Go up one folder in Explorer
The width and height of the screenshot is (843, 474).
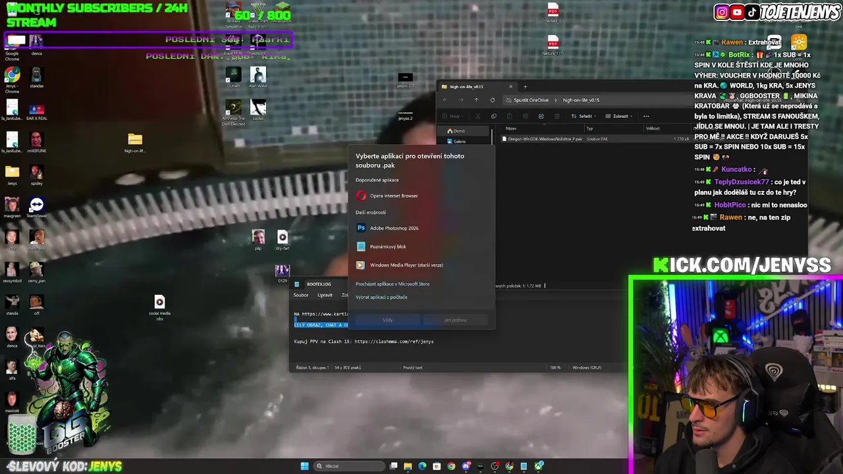pos(477,100)
